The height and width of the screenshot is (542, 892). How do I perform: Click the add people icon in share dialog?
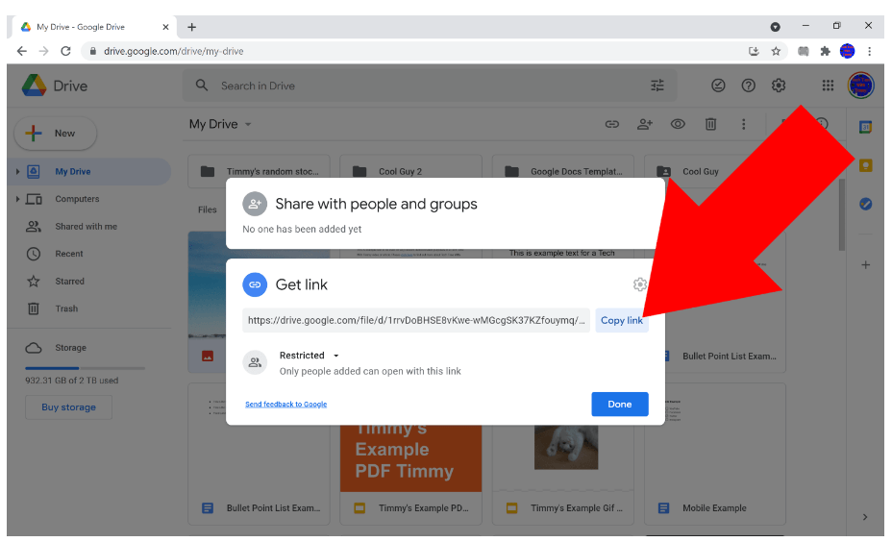pyautogui.click(x=255, y=204)
